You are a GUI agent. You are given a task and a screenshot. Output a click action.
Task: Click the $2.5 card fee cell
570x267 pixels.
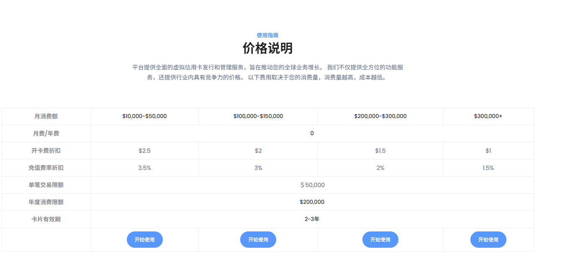pyautogui.click(x=145, y=151)
